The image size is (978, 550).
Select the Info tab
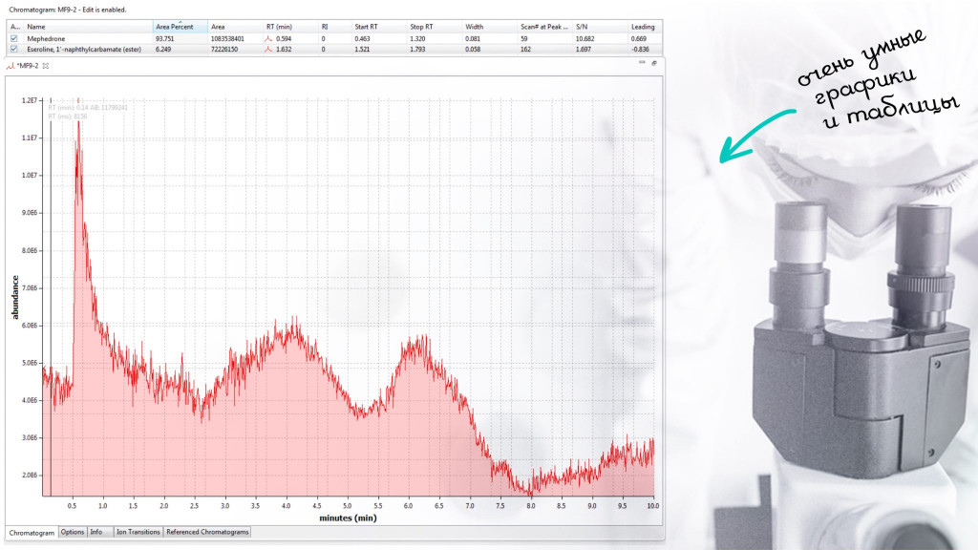[x=96, y=532]
